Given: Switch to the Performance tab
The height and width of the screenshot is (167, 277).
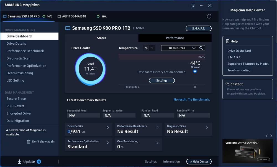Looking at the screenshot, I should [175, 38].
